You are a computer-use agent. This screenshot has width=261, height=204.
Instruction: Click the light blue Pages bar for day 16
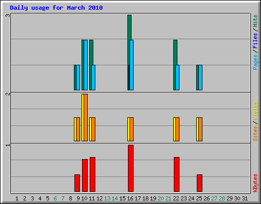click(132, 65)
